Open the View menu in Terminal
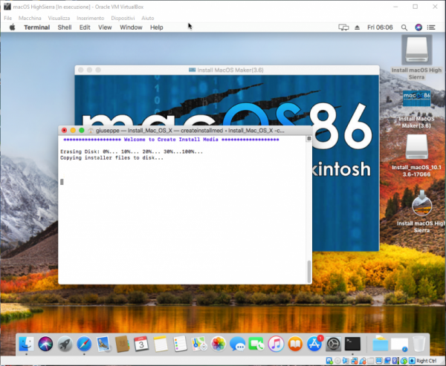The width and height of the screenshot is (446, 366). click(x=105, y=27)
